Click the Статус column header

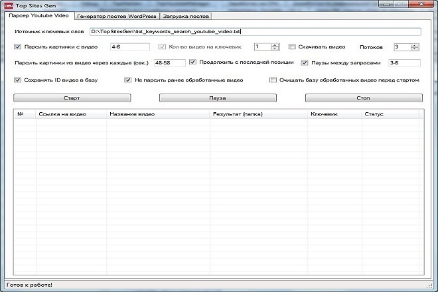(390, 114)
